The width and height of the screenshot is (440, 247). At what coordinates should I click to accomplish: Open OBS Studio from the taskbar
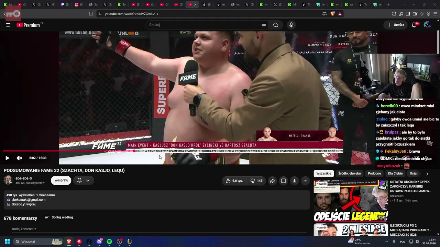(119, 242)
